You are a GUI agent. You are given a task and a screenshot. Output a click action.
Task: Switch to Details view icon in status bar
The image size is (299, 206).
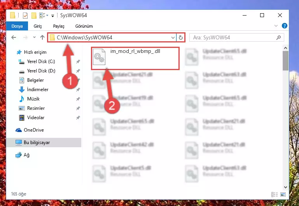click(x=275, y=194)
